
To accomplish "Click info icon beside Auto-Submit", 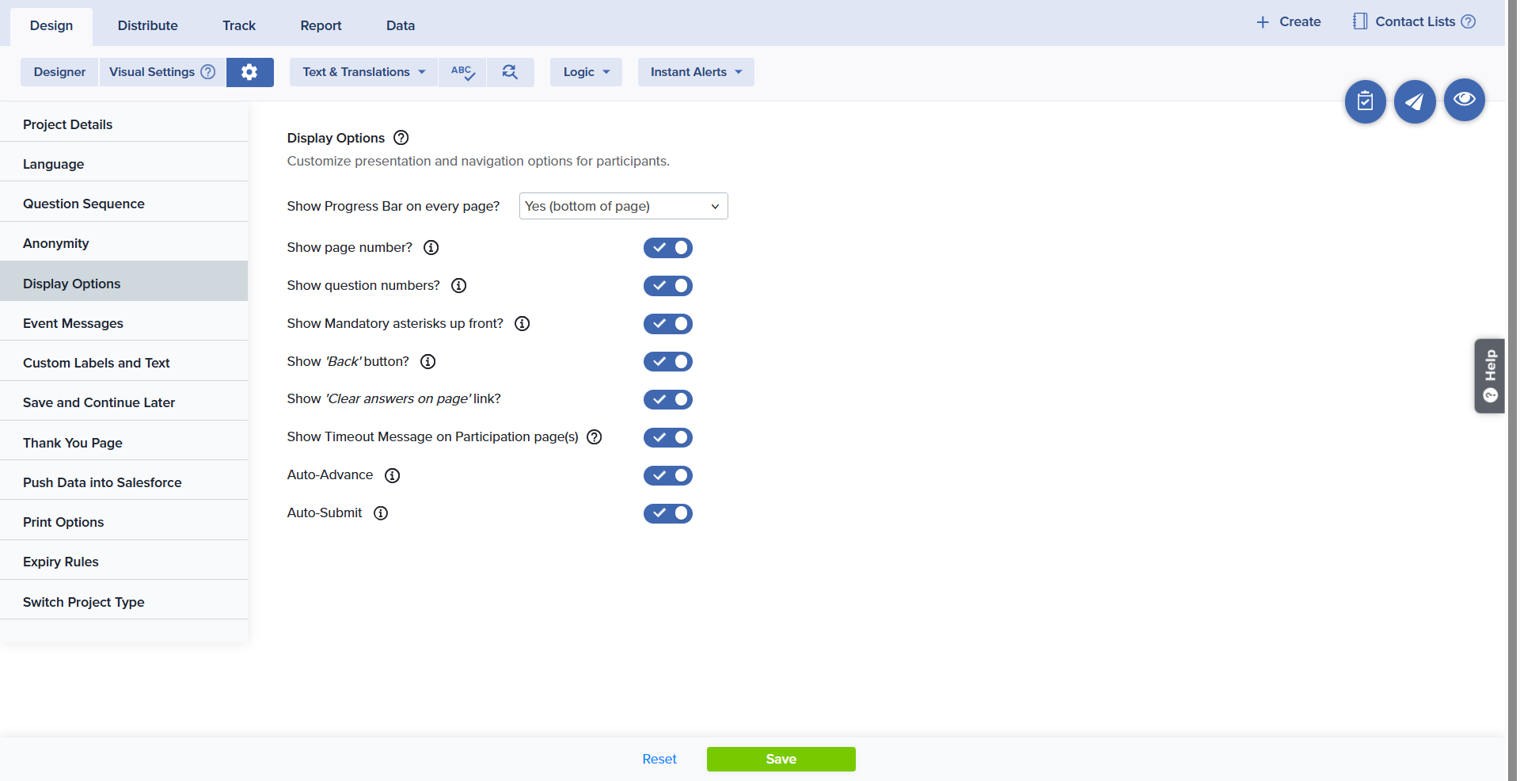I will (381, 513).
